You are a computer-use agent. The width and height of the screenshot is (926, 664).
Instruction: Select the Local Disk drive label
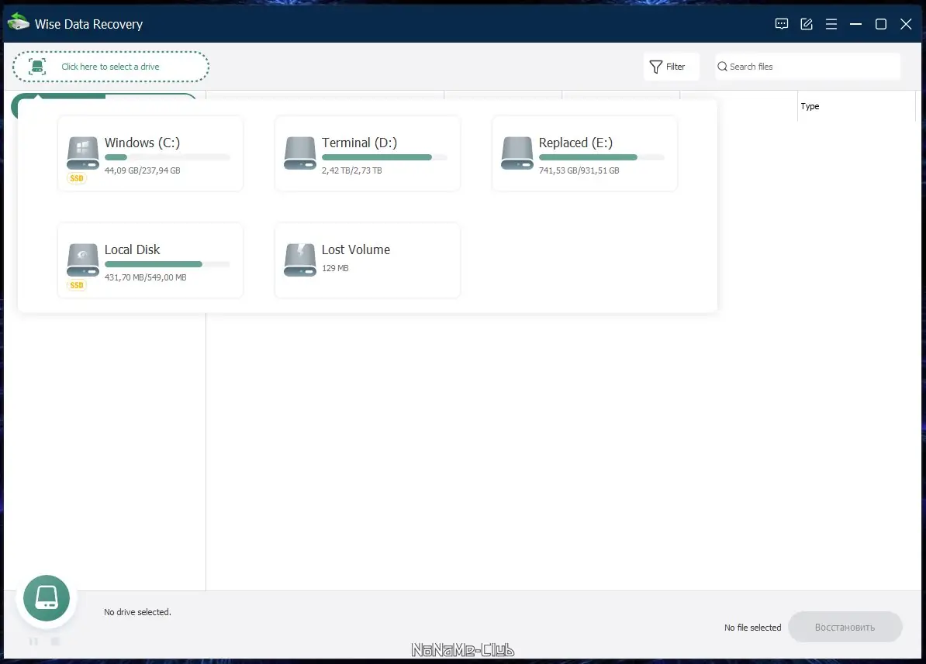coord(133,249)
